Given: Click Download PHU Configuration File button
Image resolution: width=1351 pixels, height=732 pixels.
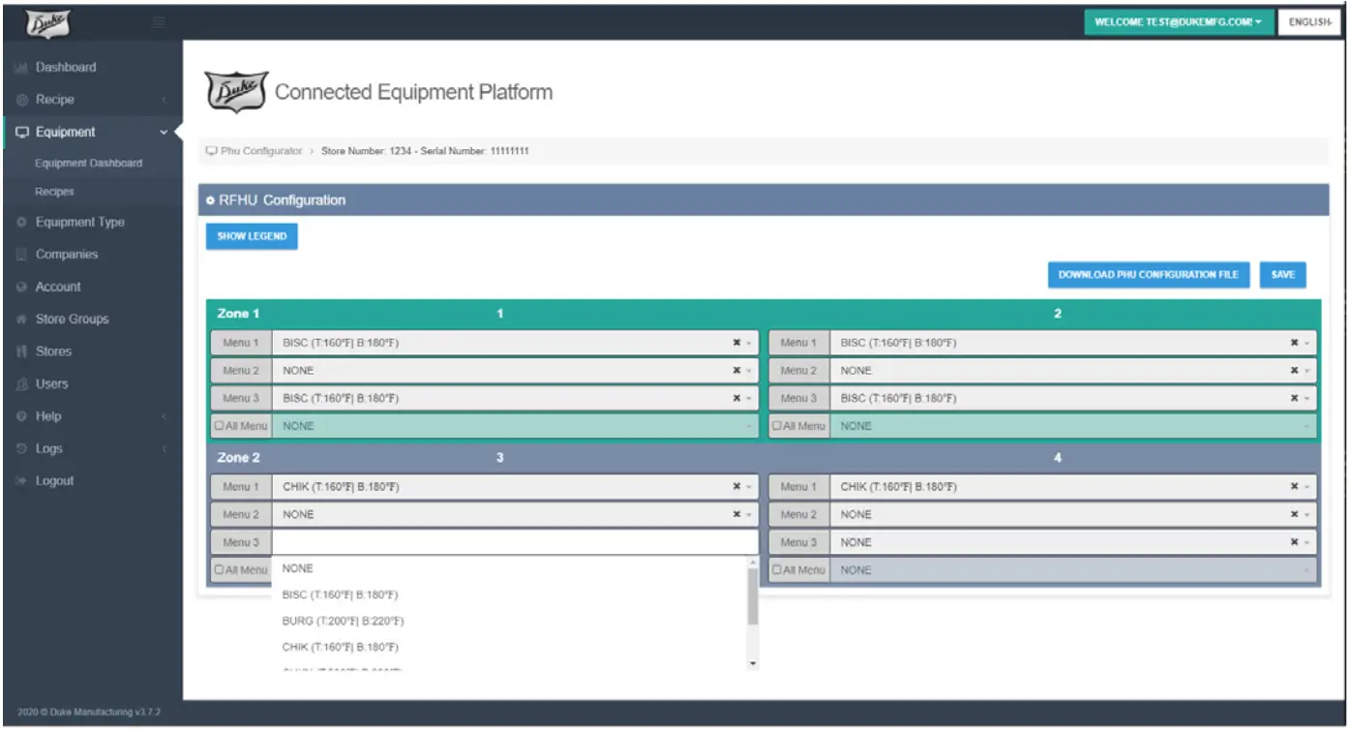Looking at the screenshot, I should (x=1148, y=275).
